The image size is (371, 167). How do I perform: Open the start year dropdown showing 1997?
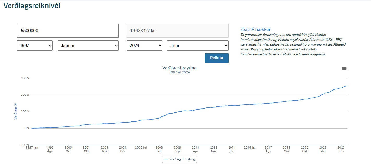(35, 46)
